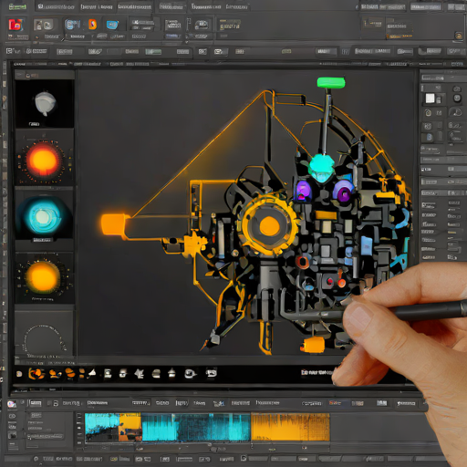Select the white cone icon below viewport
Image resolution: width=467 pixels, height=467 pixels.
92,373
